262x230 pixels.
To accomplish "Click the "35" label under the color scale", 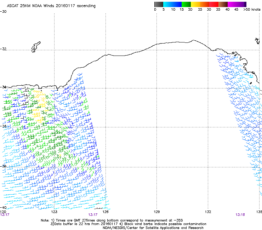I will [218, 10].
